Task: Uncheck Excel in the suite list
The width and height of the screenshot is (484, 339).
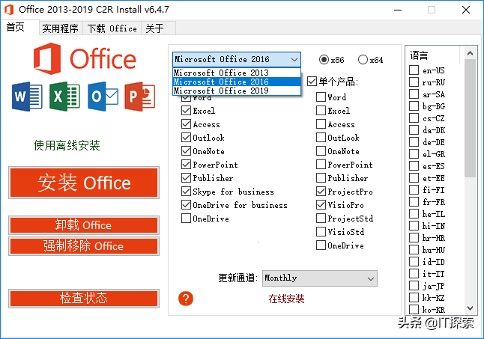Action: point(186,111)
